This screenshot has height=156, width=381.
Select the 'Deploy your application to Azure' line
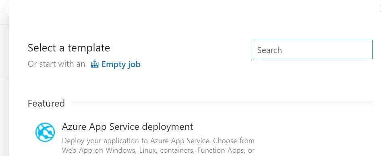click(158, 141)
